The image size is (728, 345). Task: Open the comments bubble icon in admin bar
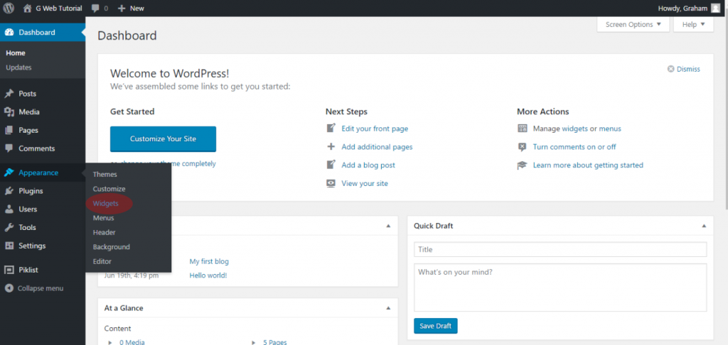(95, 9)
